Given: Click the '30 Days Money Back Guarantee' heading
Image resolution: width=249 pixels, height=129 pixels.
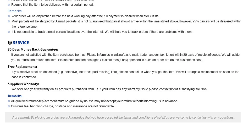Looking at the screenshot, I should [x=33, y=50].
